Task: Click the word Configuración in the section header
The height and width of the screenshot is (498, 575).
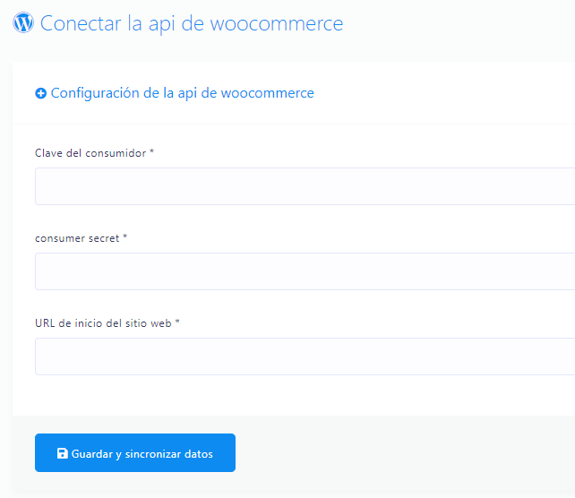Action: click(95, 93)
